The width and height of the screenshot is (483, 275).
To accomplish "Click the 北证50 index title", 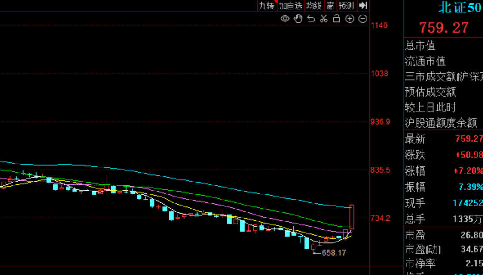I will pyautogui.click(x=460, y=7).
